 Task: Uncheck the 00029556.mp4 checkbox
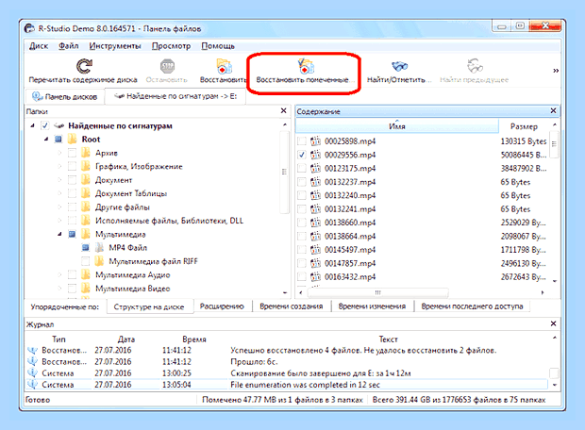[302, 155]
